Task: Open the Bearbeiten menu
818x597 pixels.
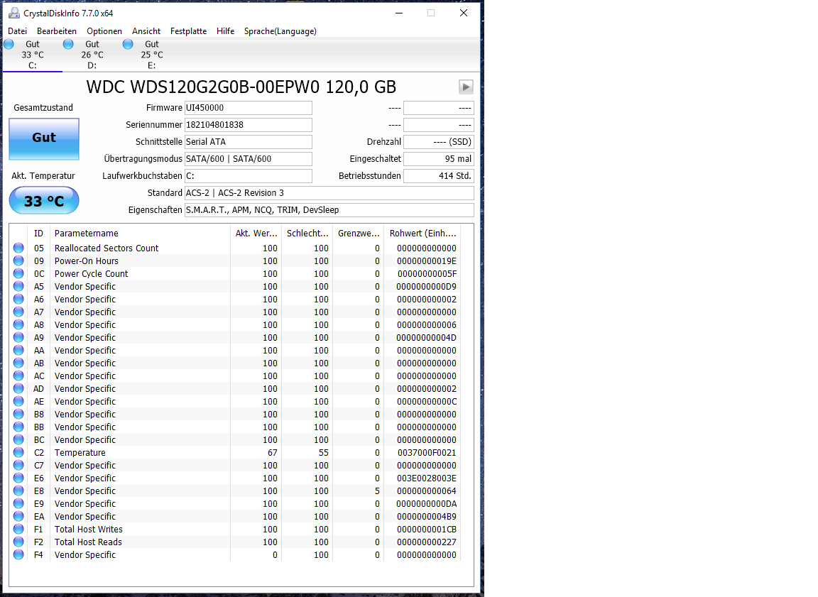Action: click(57, 31)
